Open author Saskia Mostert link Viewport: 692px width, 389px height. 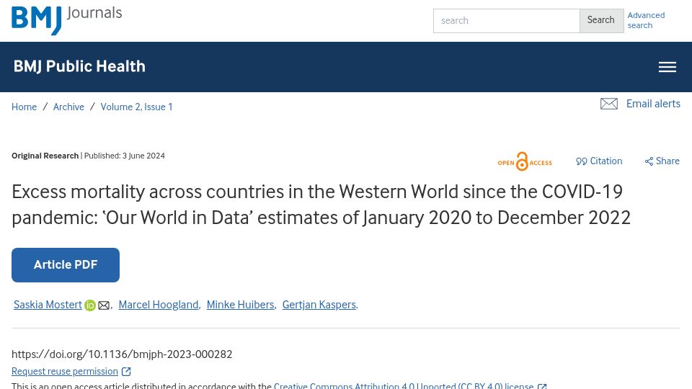[x=48, y=305]
